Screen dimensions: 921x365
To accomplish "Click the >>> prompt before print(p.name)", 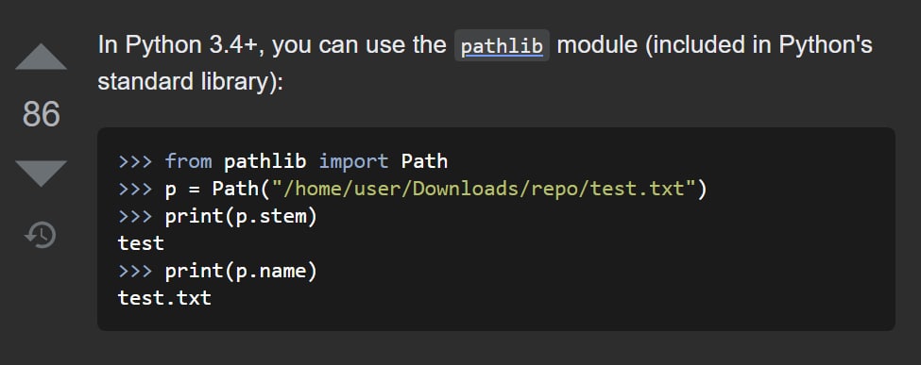I will point(135,271).
